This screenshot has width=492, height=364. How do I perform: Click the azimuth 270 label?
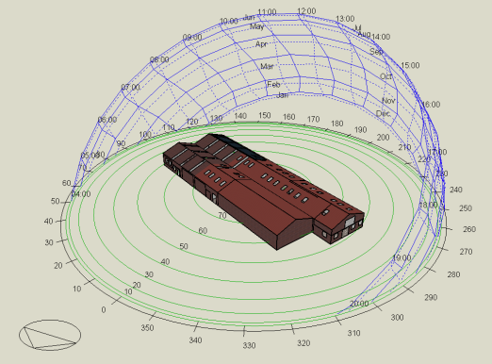coord(466,252)
